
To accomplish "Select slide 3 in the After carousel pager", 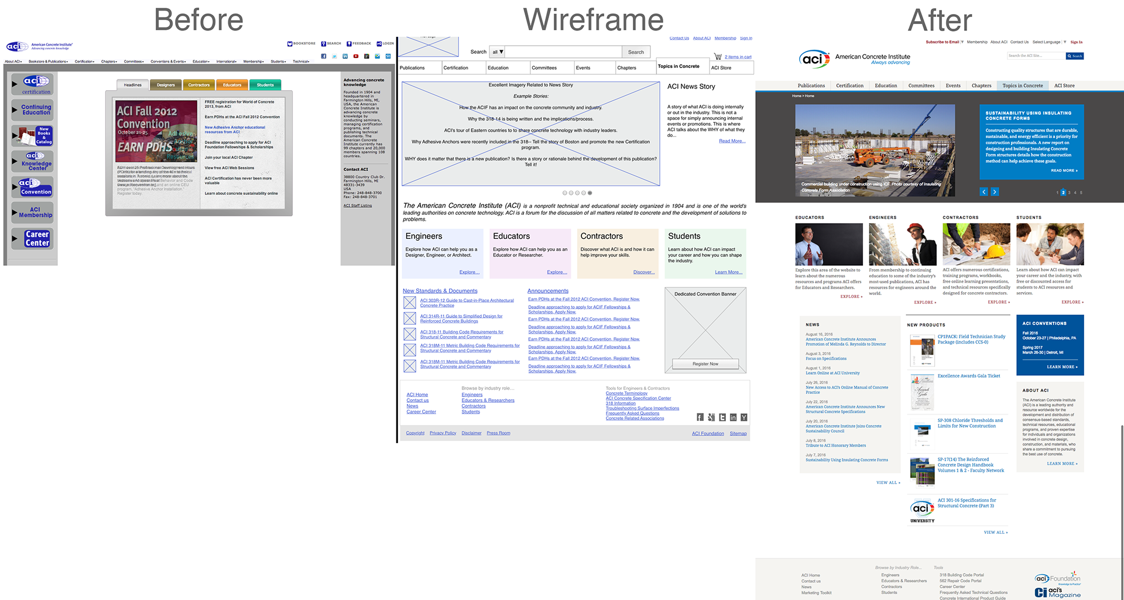I will tap(1069, 193).
